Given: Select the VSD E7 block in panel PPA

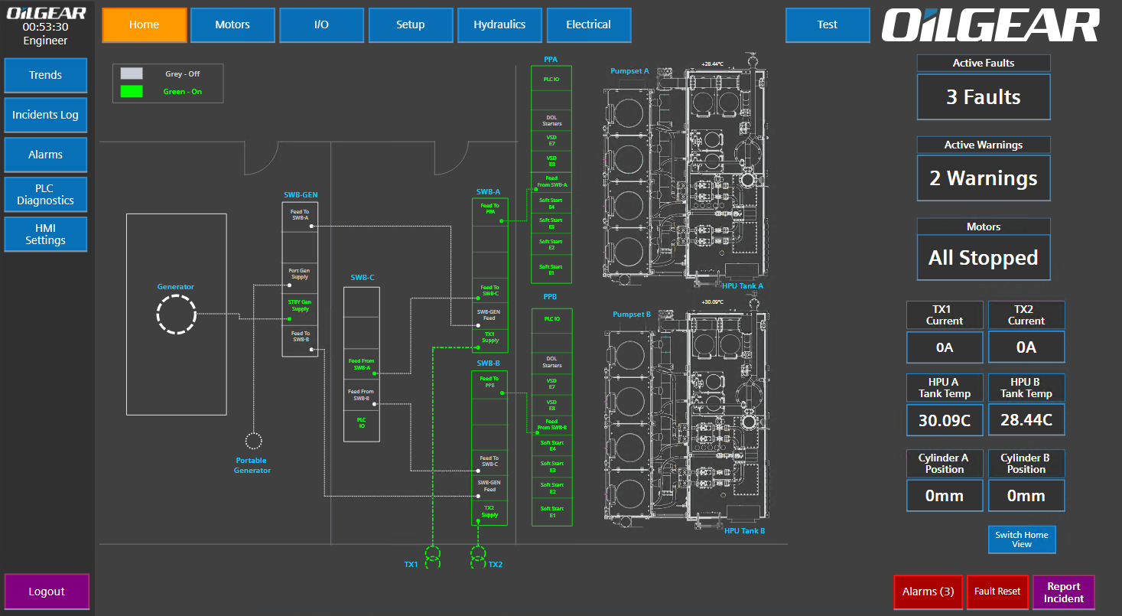Looking at the screenshot, I should pos(551,139).
